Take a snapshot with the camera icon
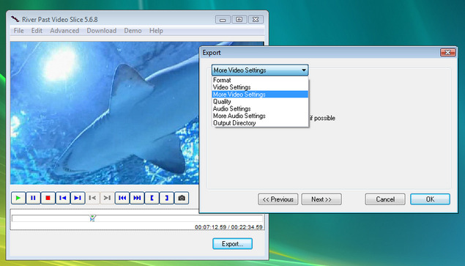Viewport: 465px width, 266px height. coord(182,198)
